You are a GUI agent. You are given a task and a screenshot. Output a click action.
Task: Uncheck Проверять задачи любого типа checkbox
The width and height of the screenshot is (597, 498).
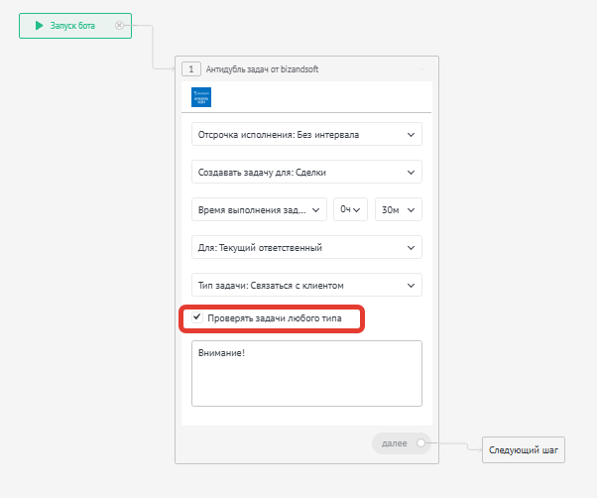196,317
